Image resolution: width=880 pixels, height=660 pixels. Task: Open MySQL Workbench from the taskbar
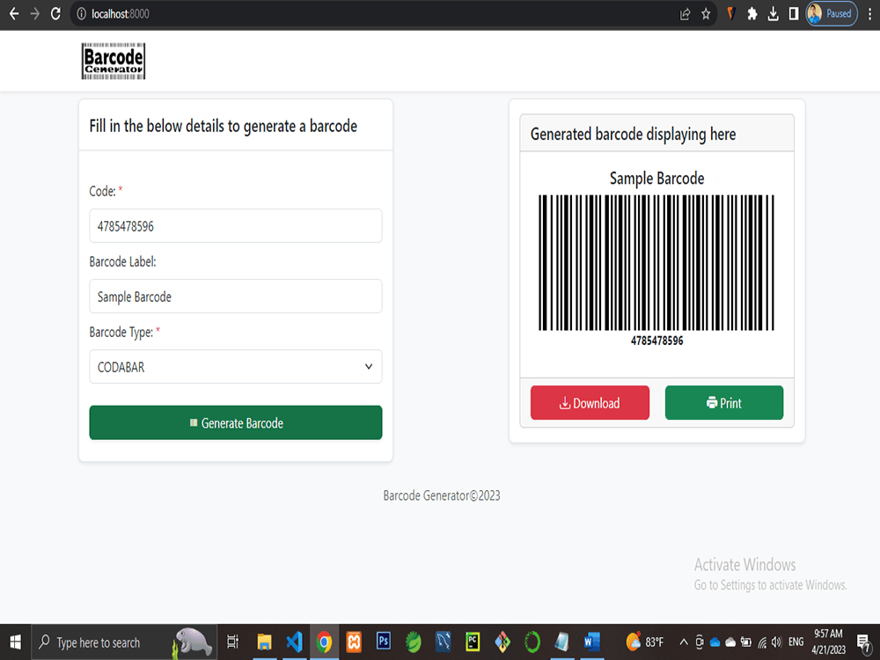(444, 642)
